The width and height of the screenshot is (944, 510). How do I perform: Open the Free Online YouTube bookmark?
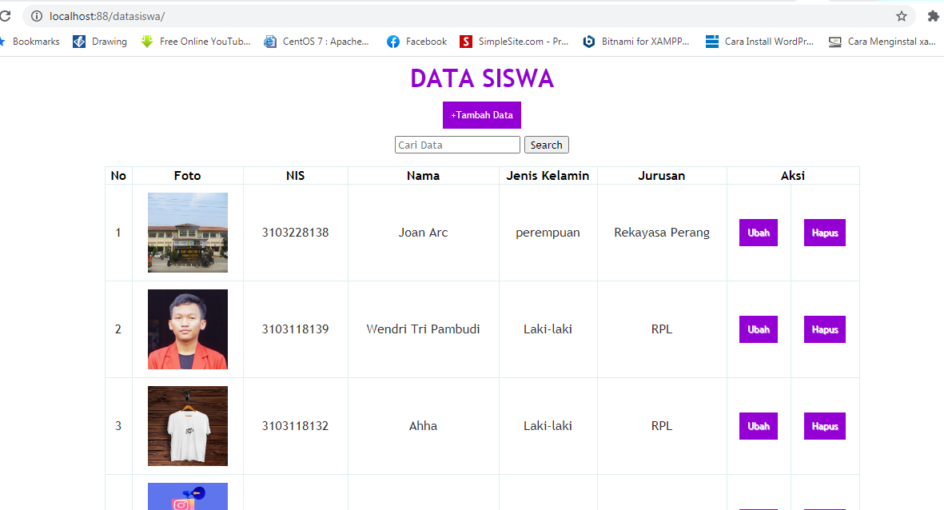point(196,42)
